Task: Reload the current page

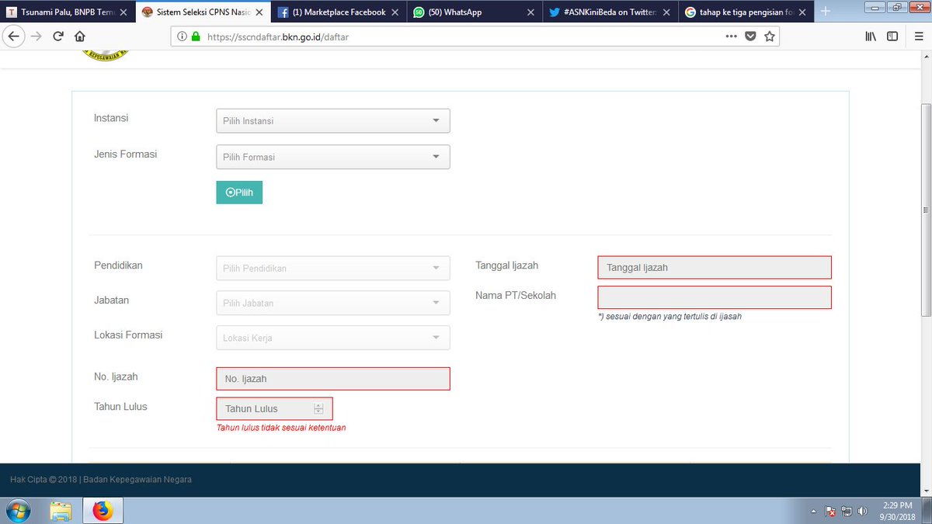Action: tap(58, 36)
